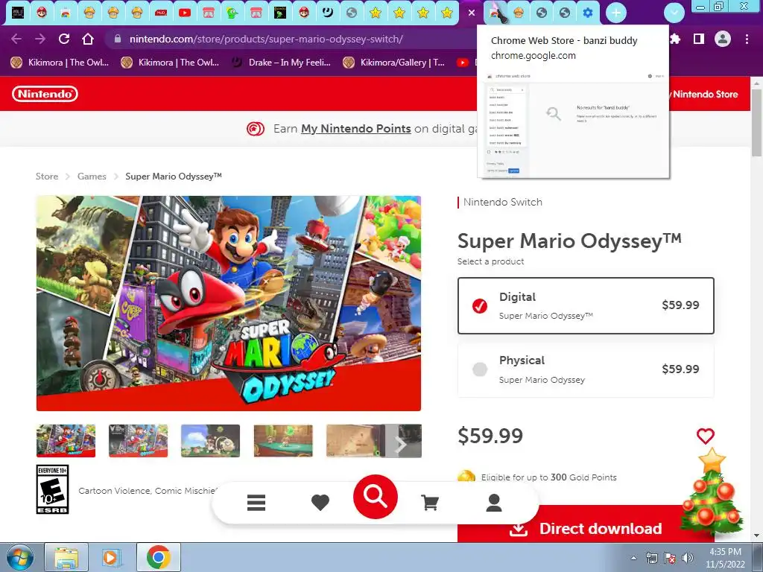Select the second thumbnail showing the box art
Screen dimensions: 763x572
(x=138, y=441)
